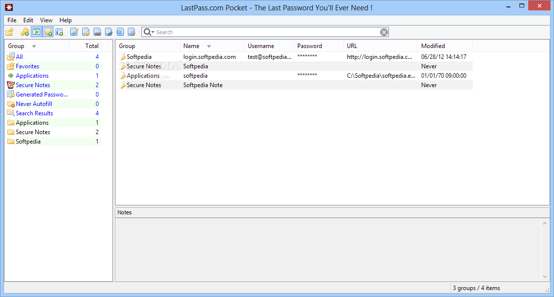Click the Username column header
554x297 pixels.
[x=269, y=46]
